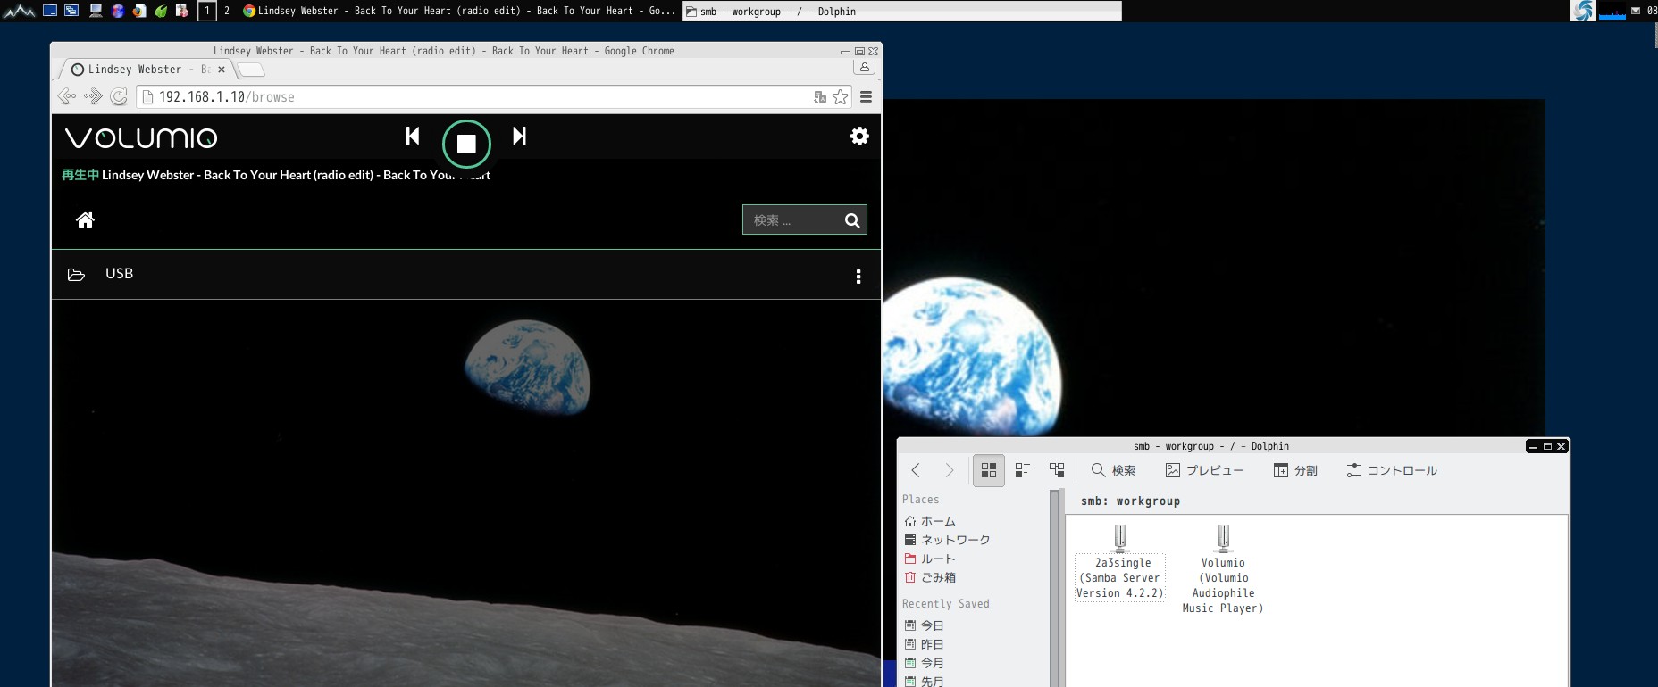Open the USB folder
Image resolution: width=1658 pixels, height=687 pixels.
click(119, 274)
